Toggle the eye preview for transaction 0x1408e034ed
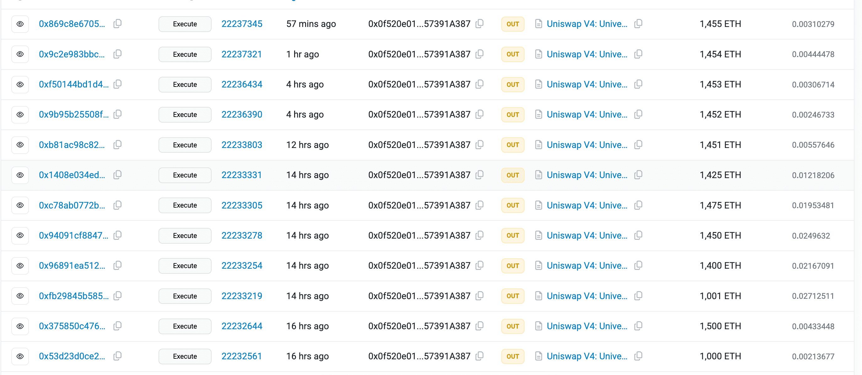The height and width of the screenshot is (375, 862). [x=20, y=175]
